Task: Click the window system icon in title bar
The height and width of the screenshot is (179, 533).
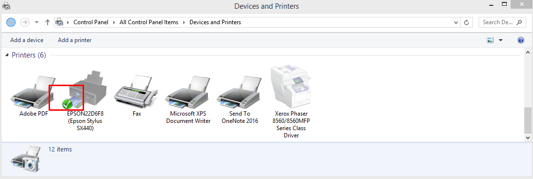Action: point(6,6)
